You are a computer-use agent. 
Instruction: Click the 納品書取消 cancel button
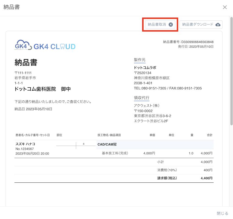pyautogui.click(x=160, y=25)
